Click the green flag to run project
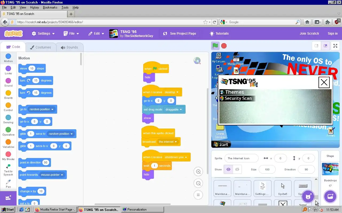The image size is (342, 213). click(x=215, y=46)
